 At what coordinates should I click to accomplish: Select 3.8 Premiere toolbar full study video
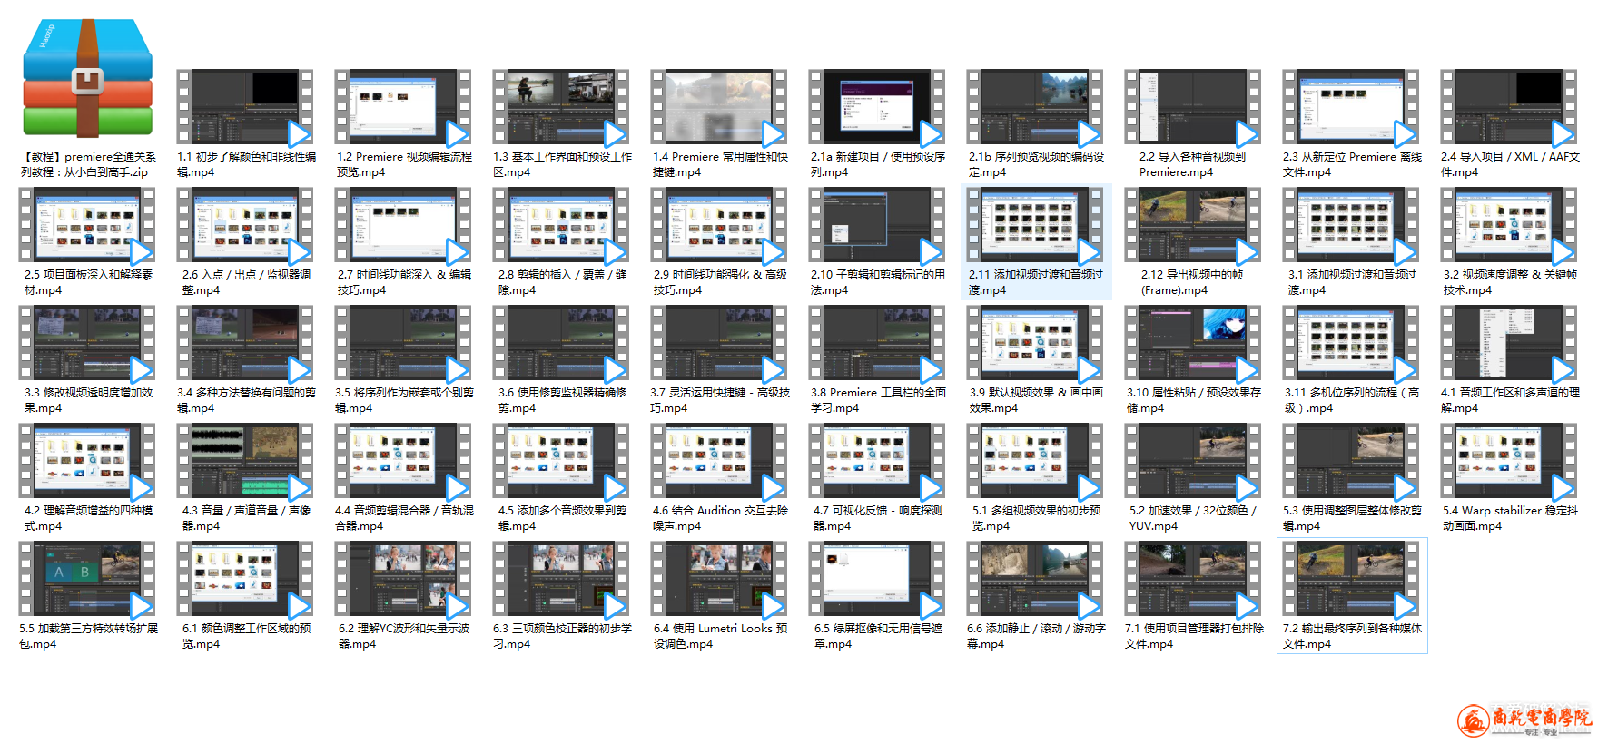(877, 343)
